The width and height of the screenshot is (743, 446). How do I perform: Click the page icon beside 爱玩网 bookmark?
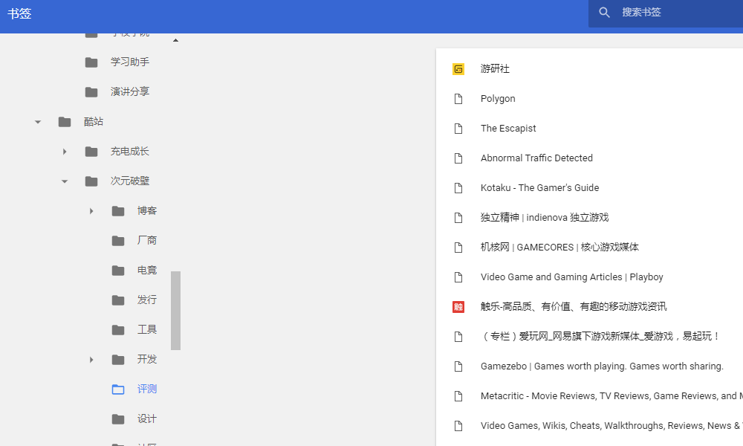458,337
